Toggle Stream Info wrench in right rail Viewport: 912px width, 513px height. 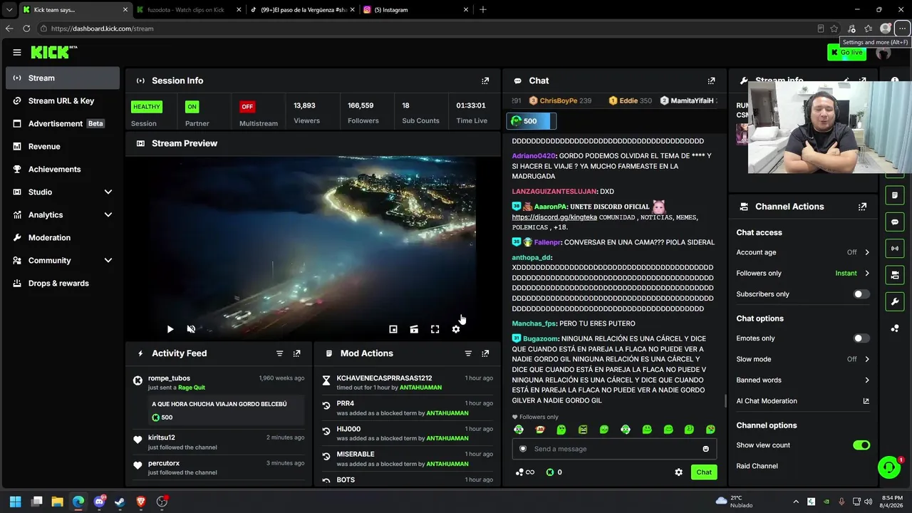tap(895, 301)
